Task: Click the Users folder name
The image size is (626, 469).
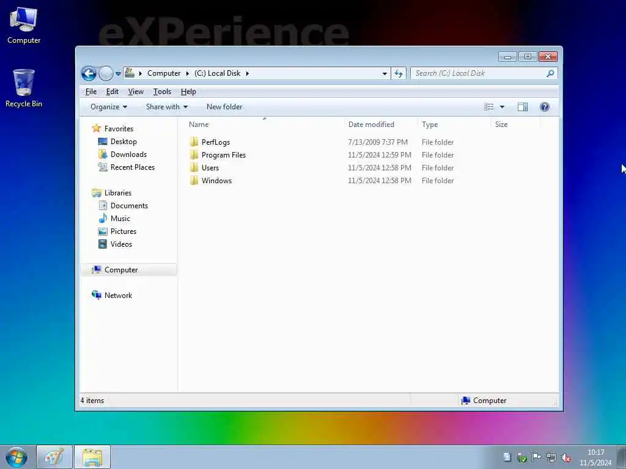Action: 210,167
